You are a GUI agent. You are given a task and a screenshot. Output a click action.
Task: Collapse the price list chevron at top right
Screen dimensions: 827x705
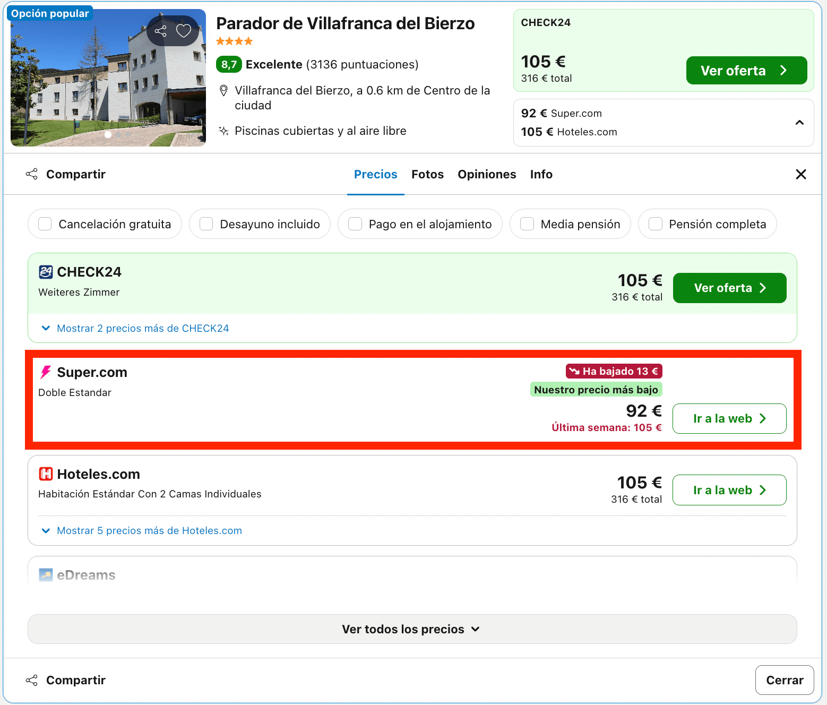coord(799,123)
